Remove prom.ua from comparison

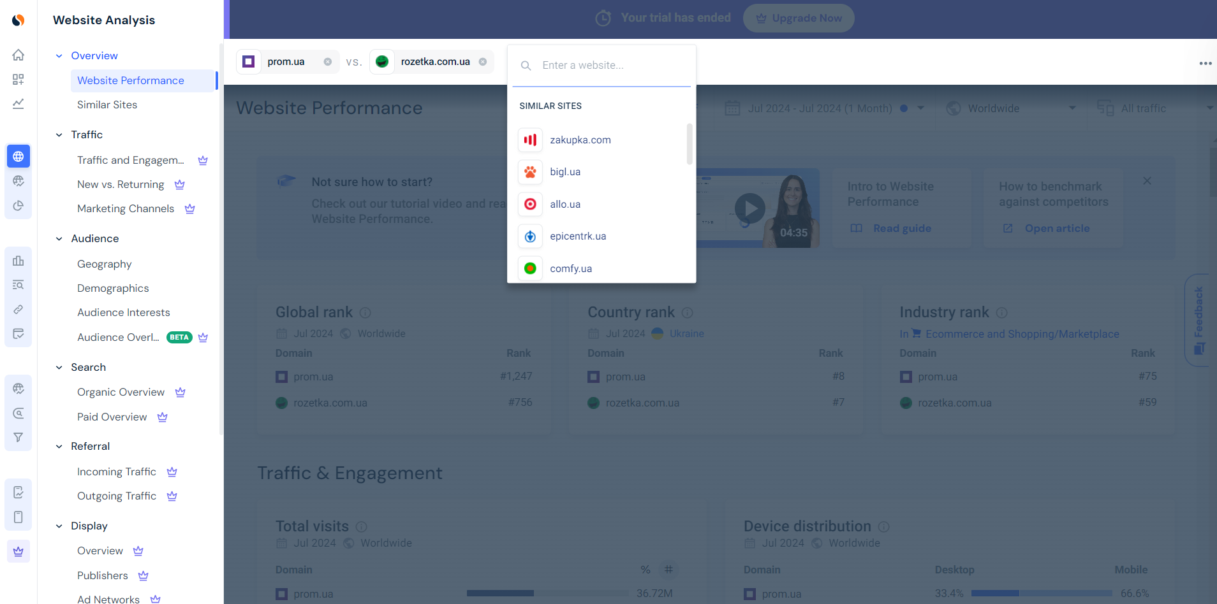pyautogui.click(x=327, y=62)
